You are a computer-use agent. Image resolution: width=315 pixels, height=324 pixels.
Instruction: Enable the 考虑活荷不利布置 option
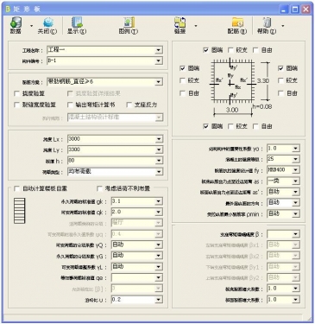pyautogui.click(x=99, y=188)
